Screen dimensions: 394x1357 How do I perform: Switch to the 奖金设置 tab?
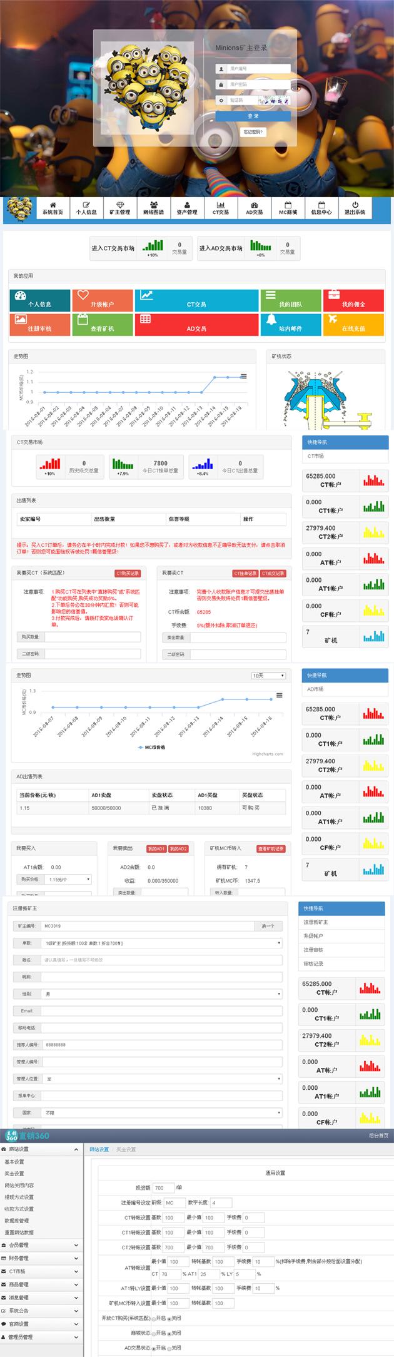click(126, 1149)
